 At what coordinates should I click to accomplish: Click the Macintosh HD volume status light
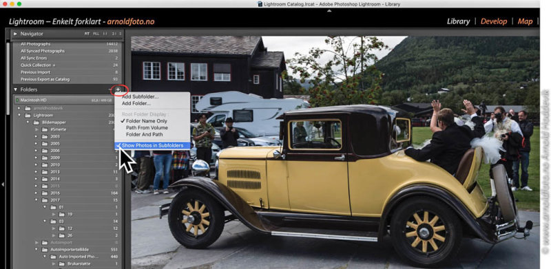[x=17, y=100]
